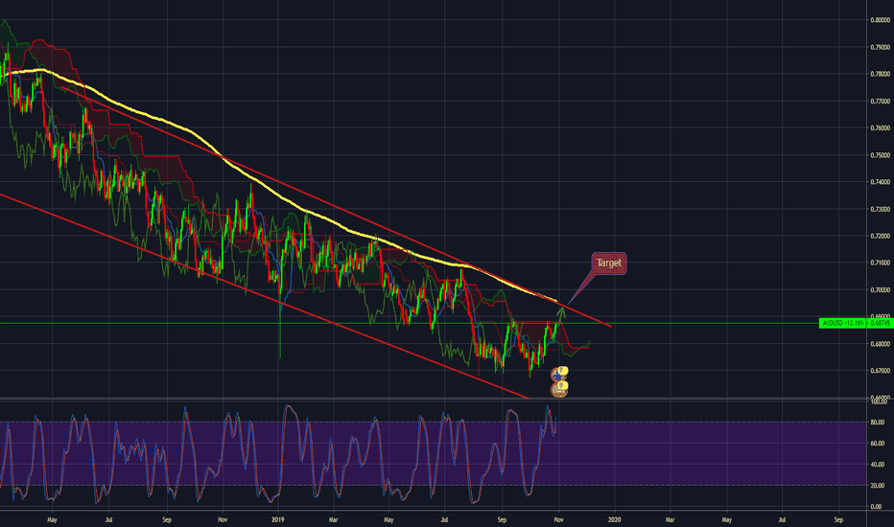Click the 80.00 stochastic overbought level label
The image size is (894, 527).
[877, 423]
